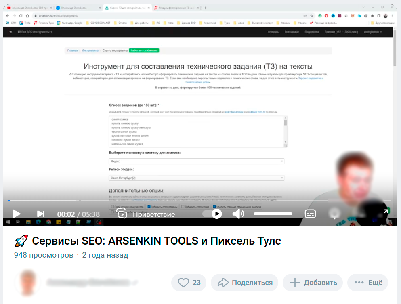Uncheck Удалить главные страницы из анализа
Screen dimensions: 401x304
(x=214, y=207)
